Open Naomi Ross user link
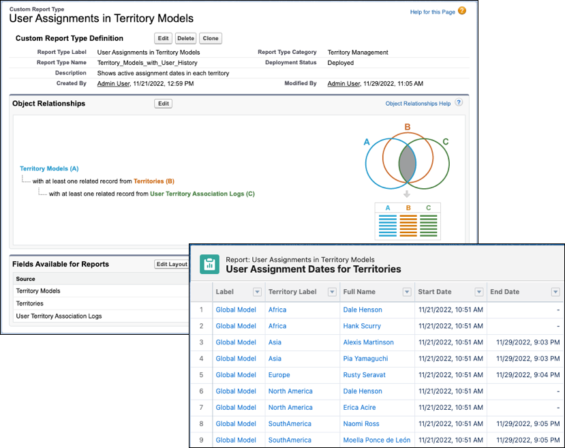 tap(361, 424)
